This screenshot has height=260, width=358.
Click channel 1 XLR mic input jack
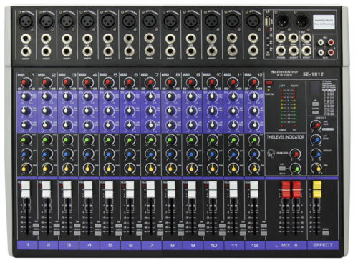(26, 21)
